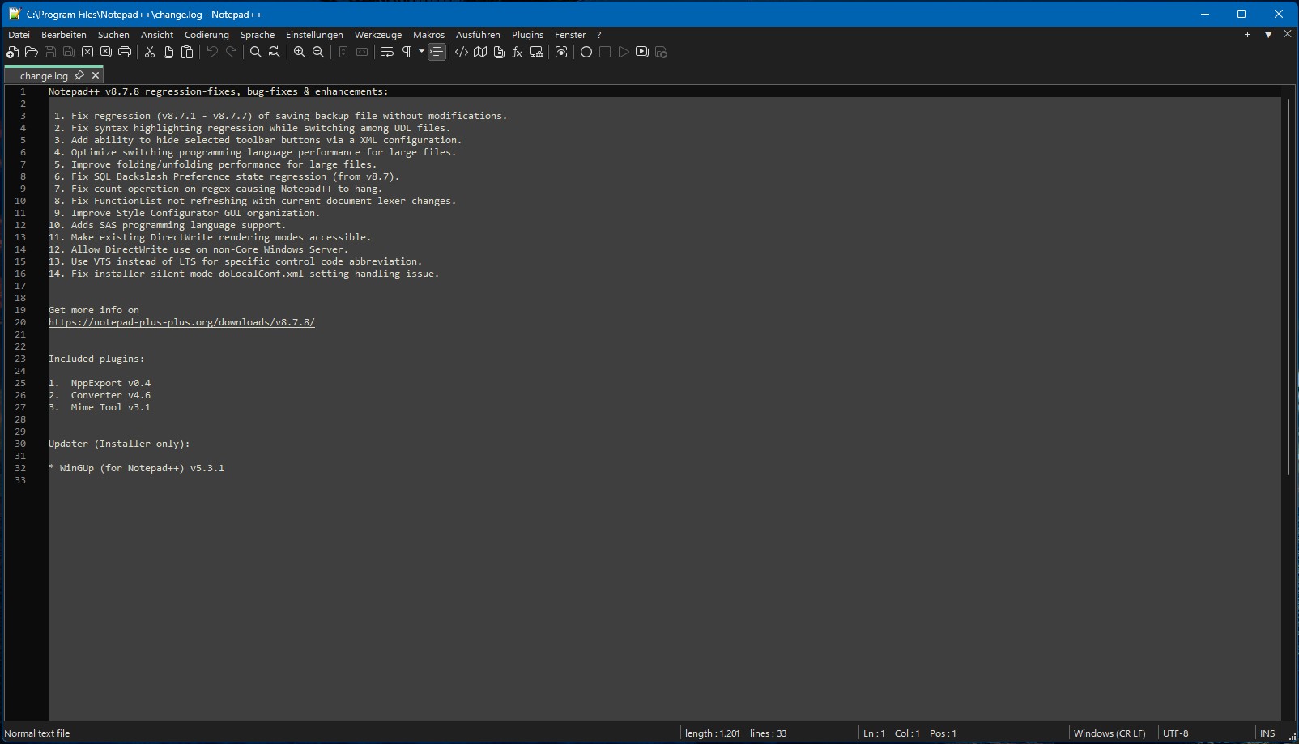Close the change.log tab
This screenshot has height=744, width=1299.
pyautogui.click(x=96, y=75)
